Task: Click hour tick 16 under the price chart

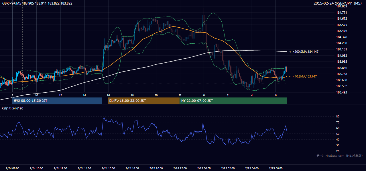Action: [108, 95]
